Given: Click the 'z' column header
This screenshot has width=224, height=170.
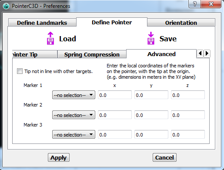Looking at the screenshot, I should point(187,86).
